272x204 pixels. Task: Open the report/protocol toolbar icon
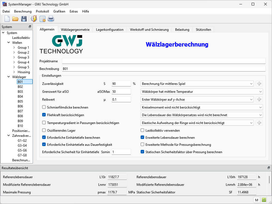pos(42,19)
